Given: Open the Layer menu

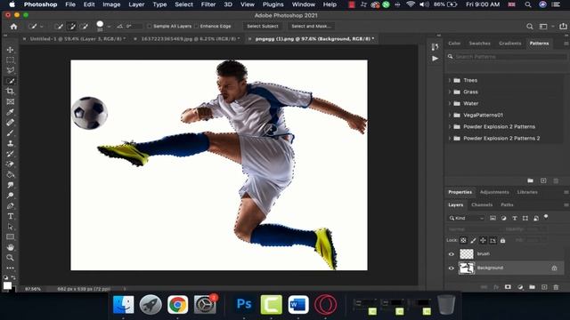Looking at the screenshot, I should (x=136, y=4).
